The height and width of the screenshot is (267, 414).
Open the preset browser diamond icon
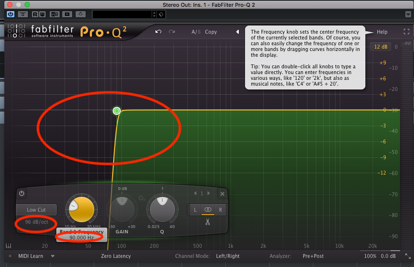(x=161, y=14)
